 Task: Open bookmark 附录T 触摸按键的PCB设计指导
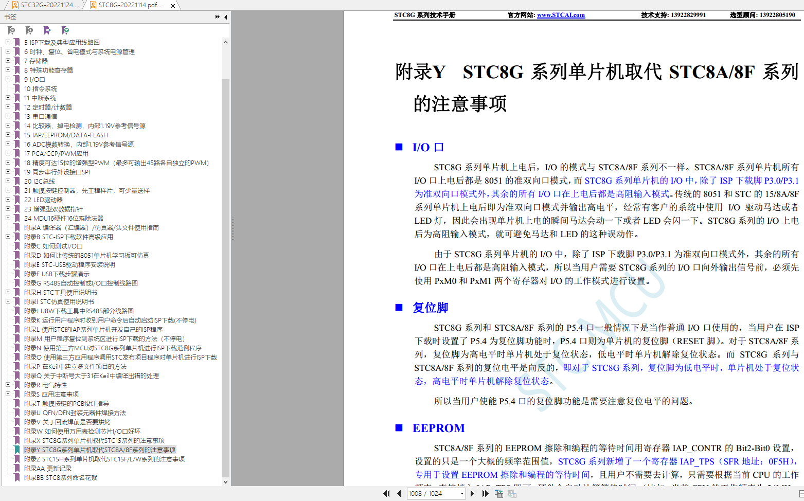coord(66,403)
